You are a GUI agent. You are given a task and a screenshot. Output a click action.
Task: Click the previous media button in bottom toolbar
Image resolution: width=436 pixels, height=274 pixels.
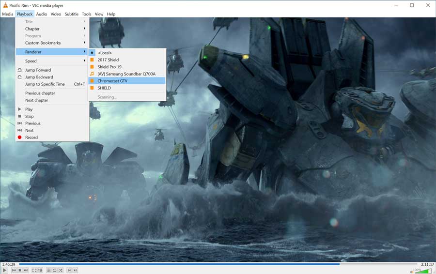tap(14, 270)
